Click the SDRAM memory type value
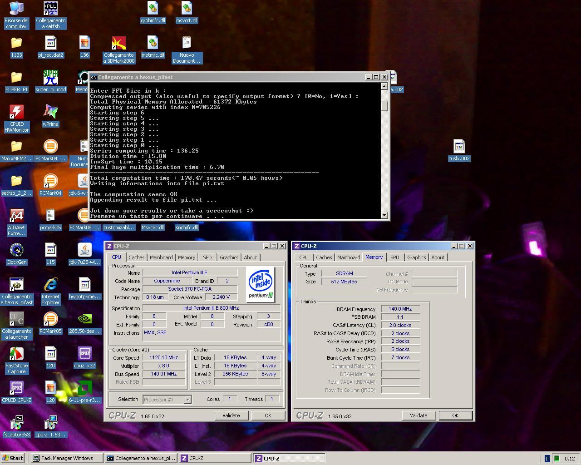 point(344,273)
